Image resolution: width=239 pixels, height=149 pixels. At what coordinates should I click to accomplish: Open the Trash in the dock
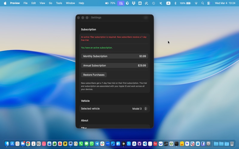pyautogui.click(x=232, y=144)
